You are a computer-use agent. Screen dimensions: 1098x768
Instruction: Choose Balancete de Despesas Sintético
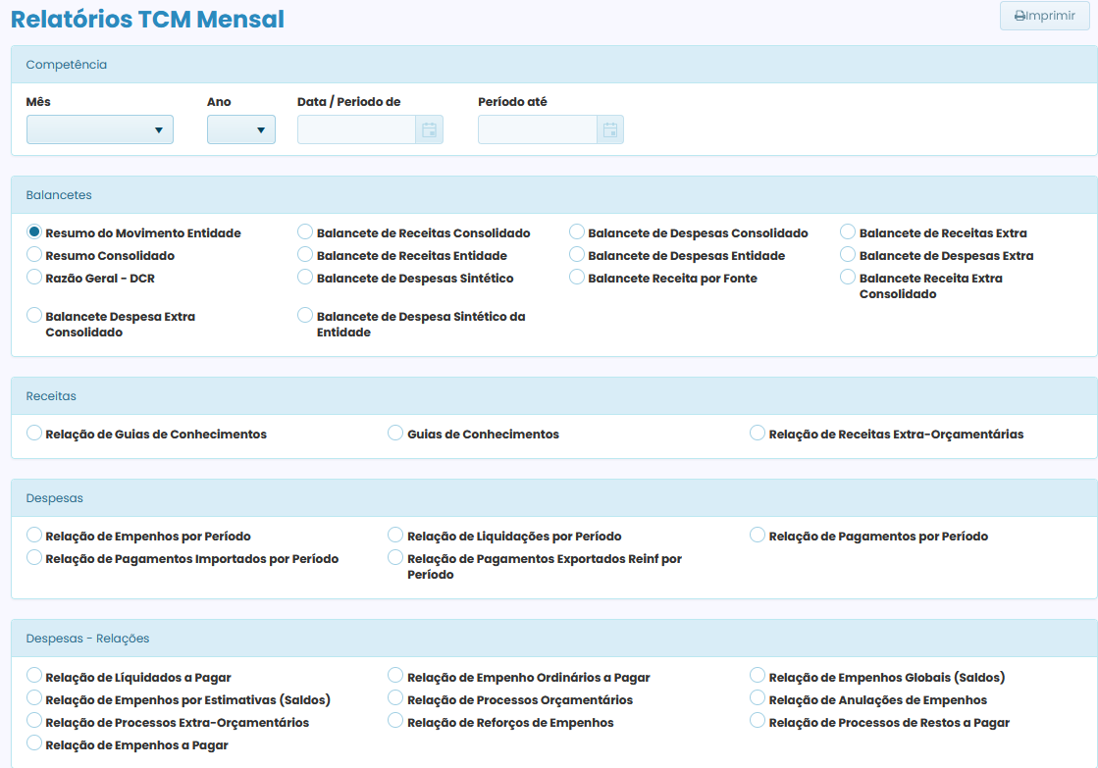coord(305,278)
